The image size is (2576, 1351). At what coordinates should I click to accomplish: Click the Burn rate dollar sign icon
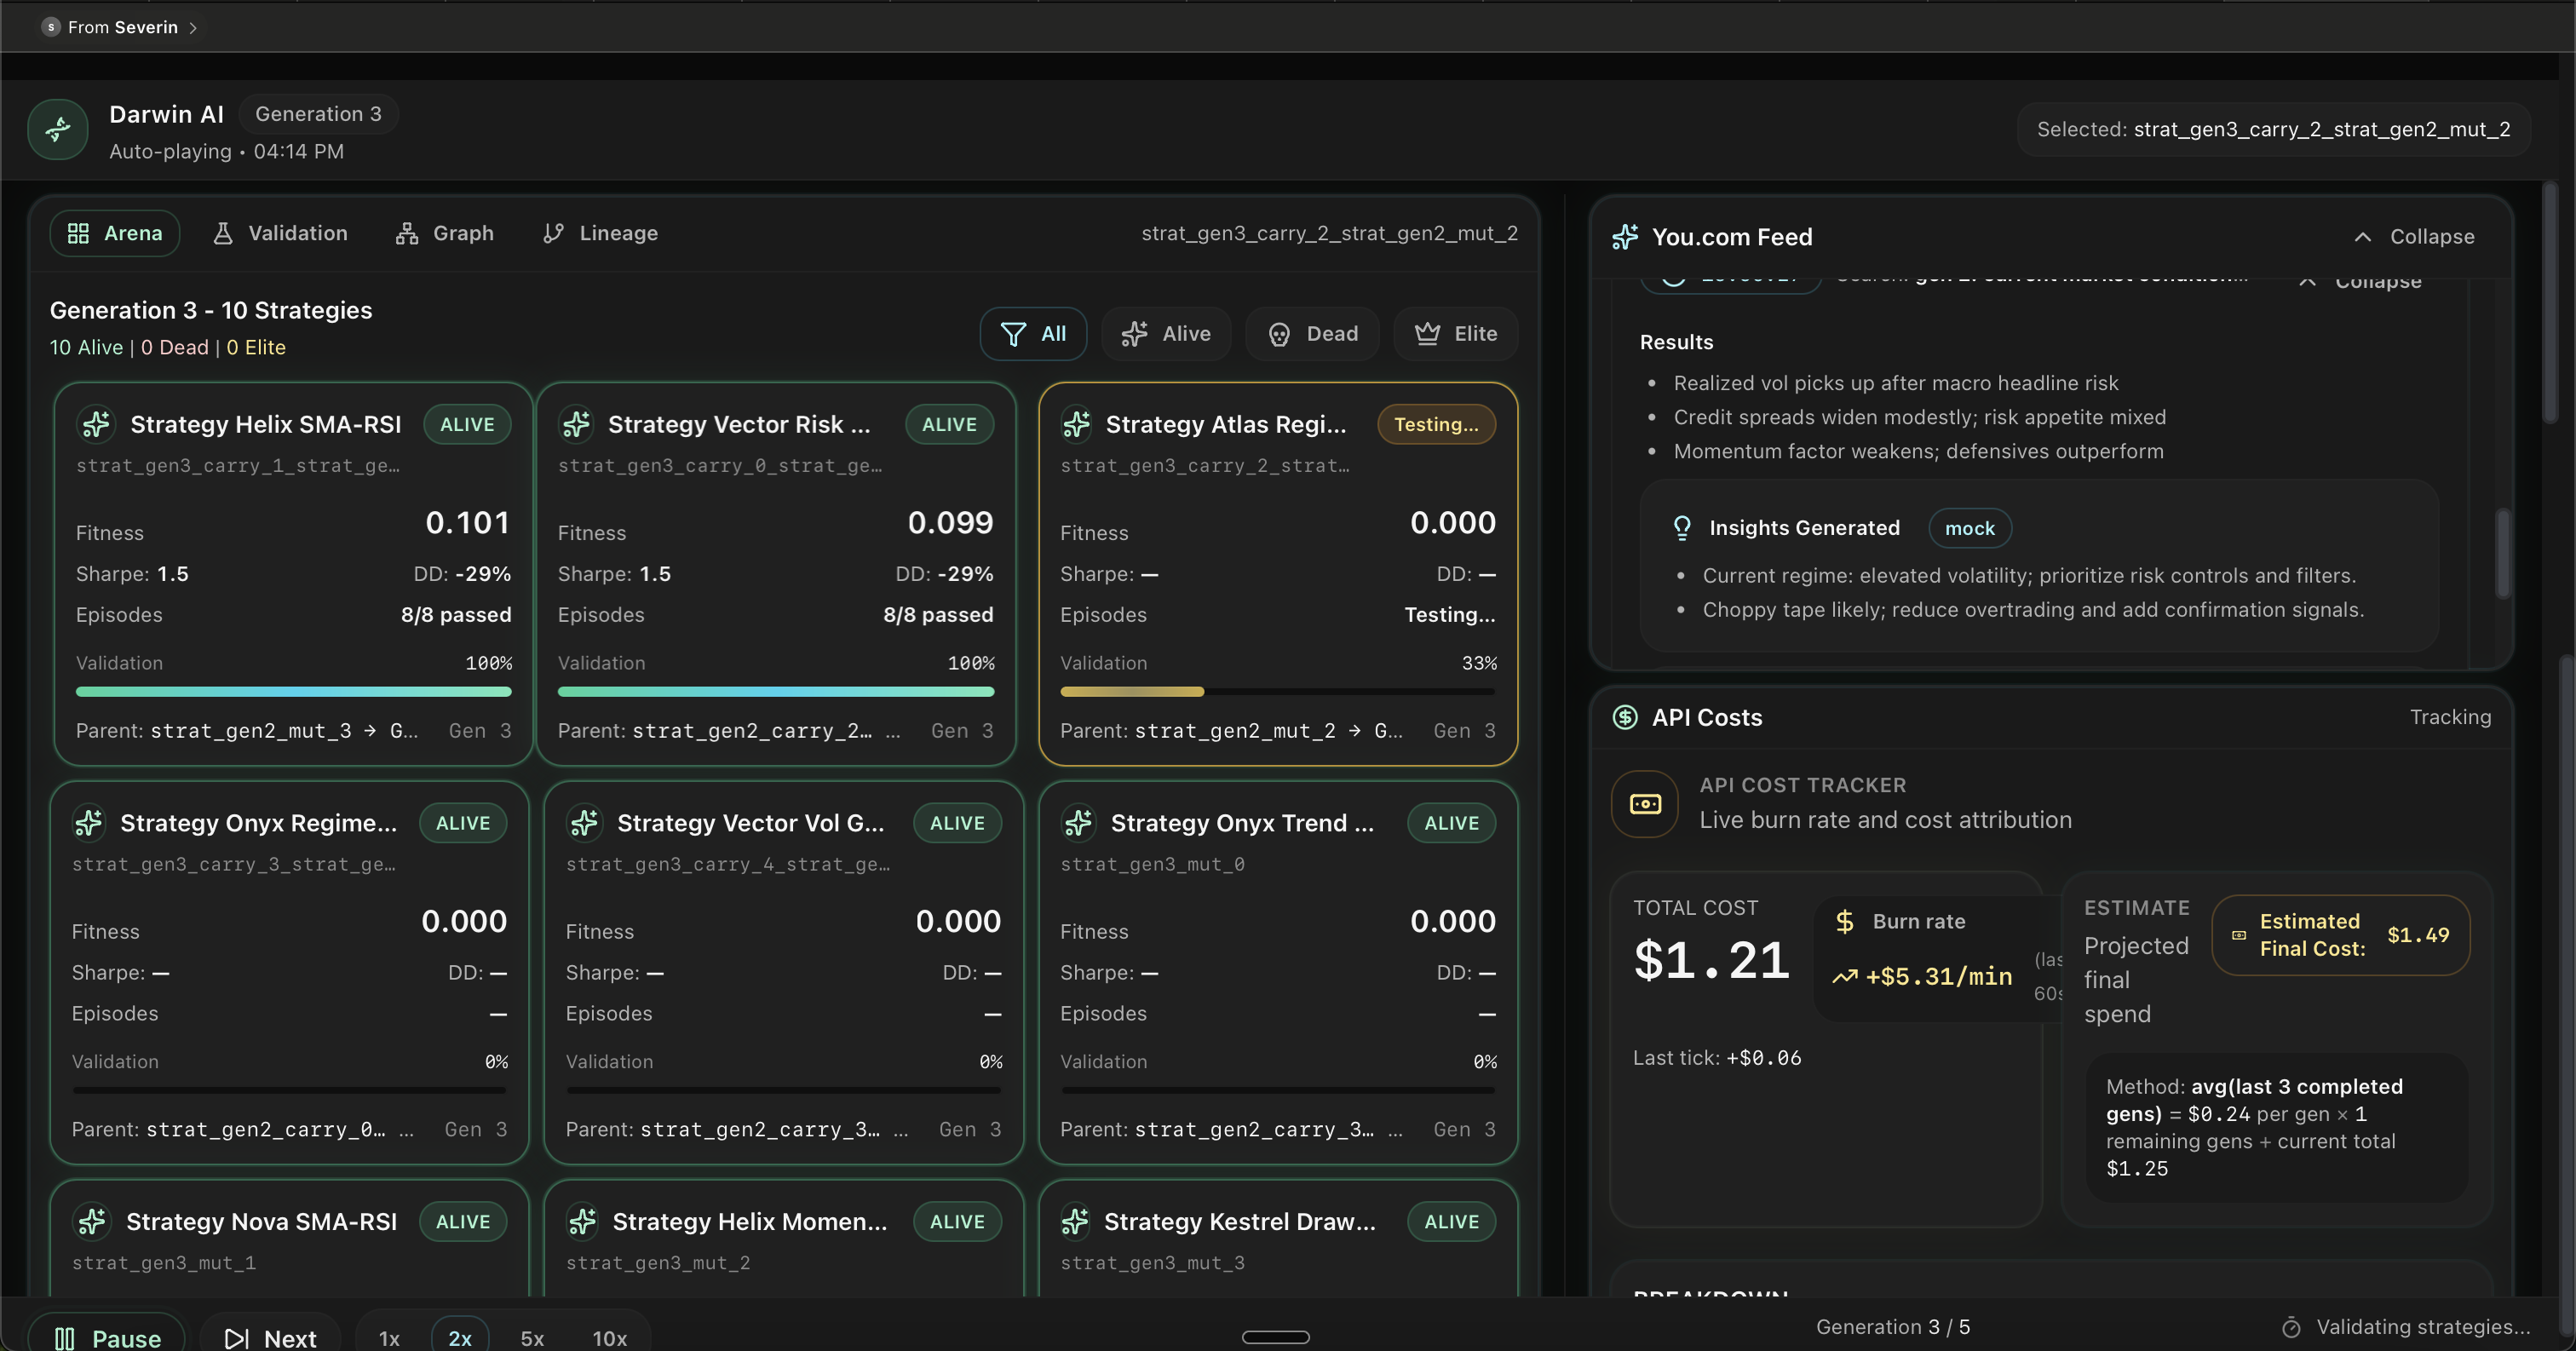[x=1845, y=921]
